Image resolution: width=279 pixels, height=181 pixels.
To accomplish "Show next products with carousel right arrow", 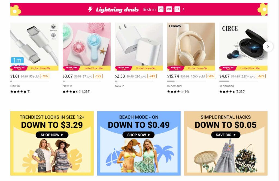I will coord(268,47).
